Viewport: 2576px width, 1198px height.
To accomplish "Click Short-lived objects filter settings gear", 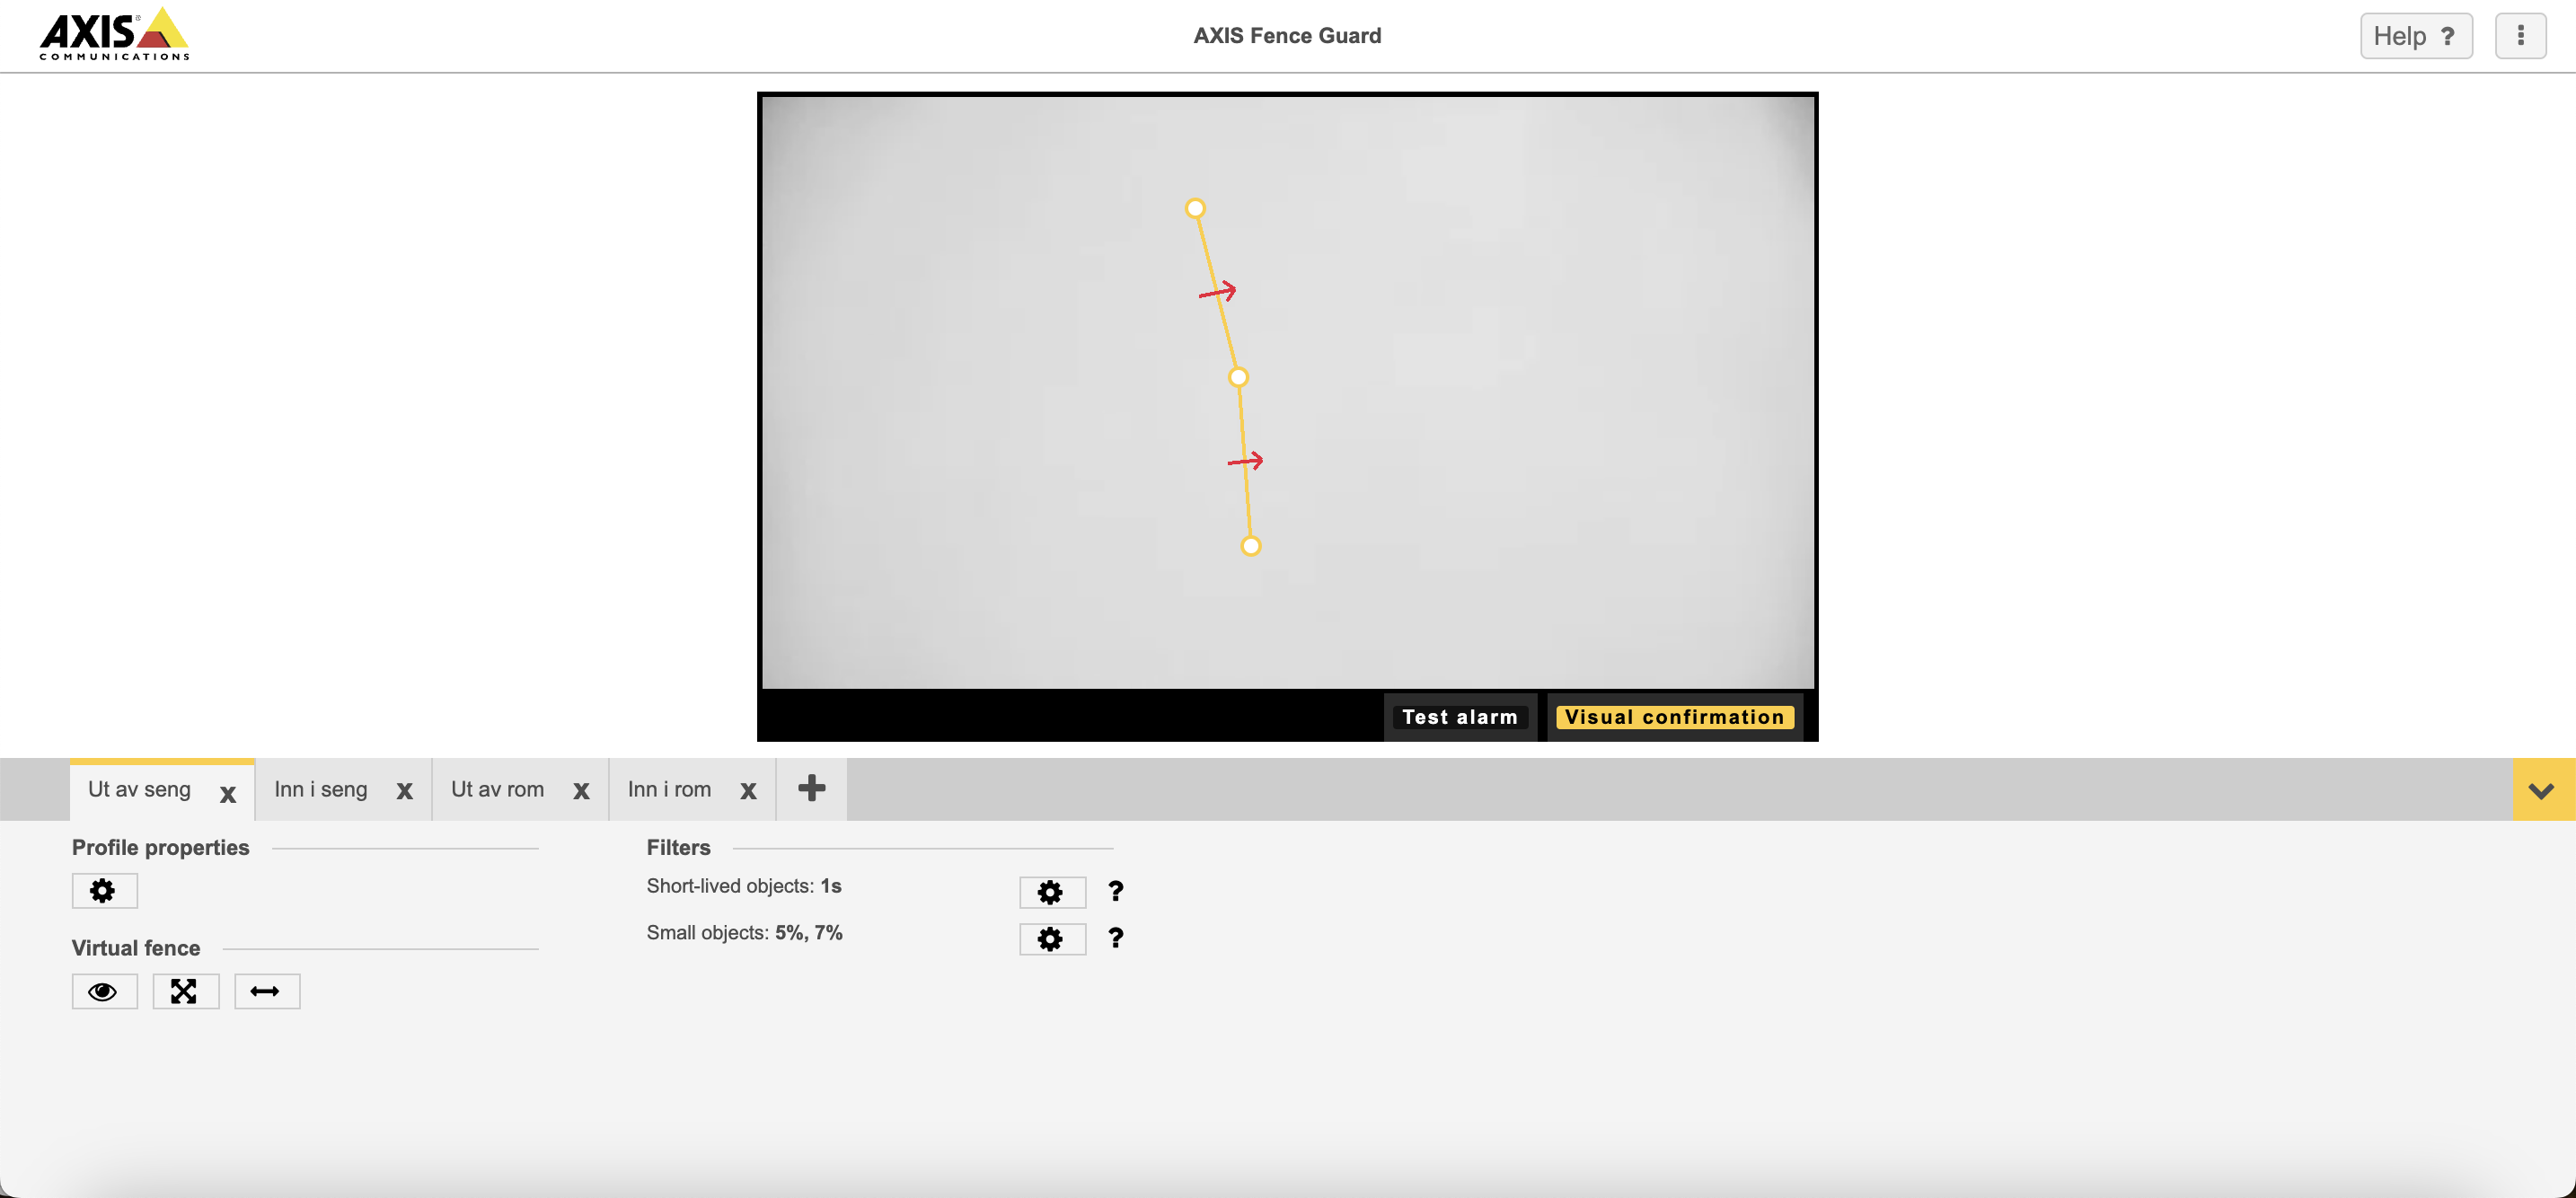I will pyautogui.click(x=1052, y=889).
